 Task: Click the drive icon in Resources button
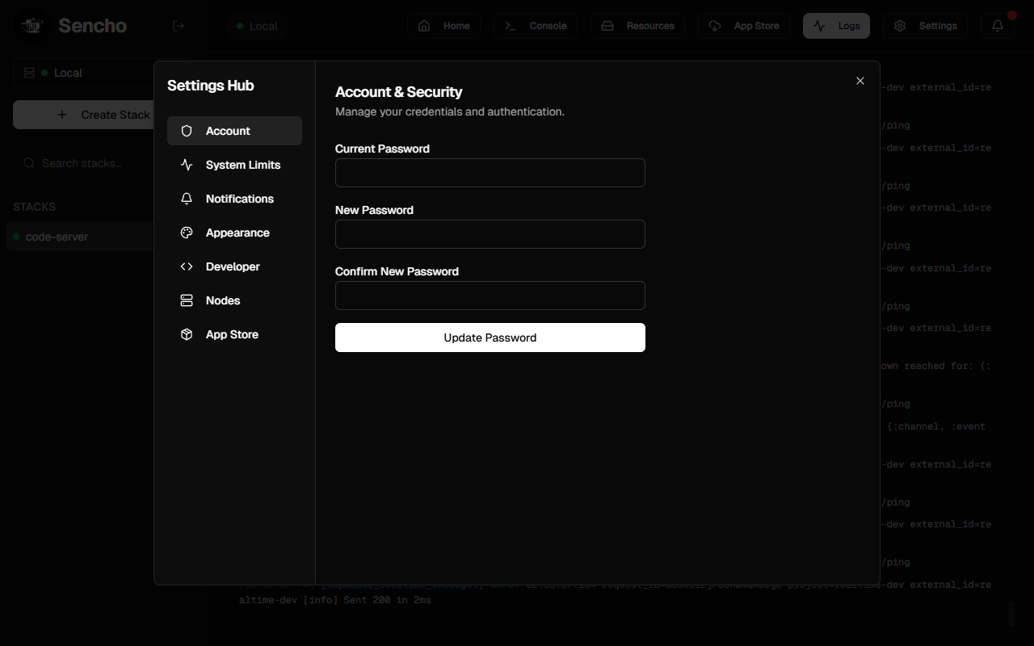(x=607, y=26)
